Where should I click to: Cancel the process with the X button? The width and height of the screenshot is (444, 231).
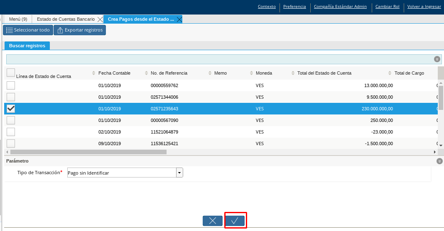point(213,221)
